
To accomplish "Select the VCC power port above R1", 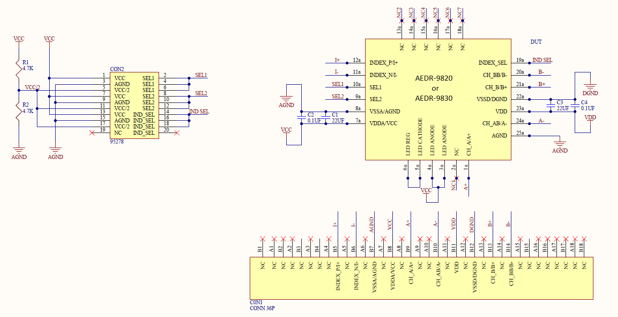I will [19, 39].
